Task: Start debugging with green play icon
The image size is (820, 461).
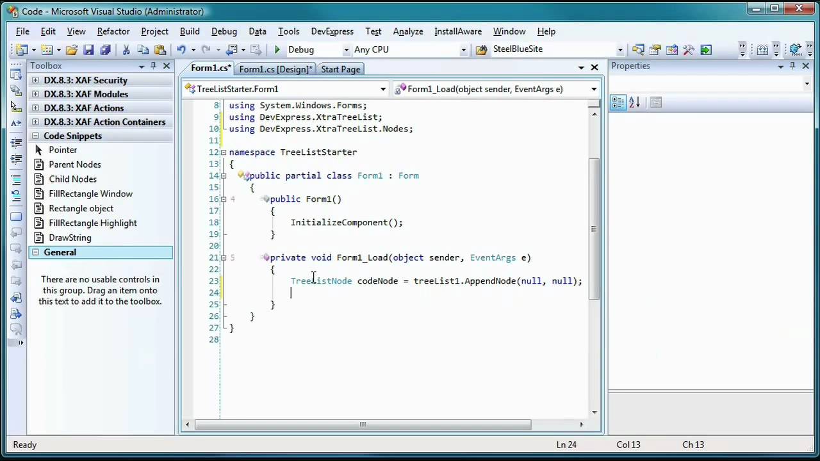Action: (277, 50)
